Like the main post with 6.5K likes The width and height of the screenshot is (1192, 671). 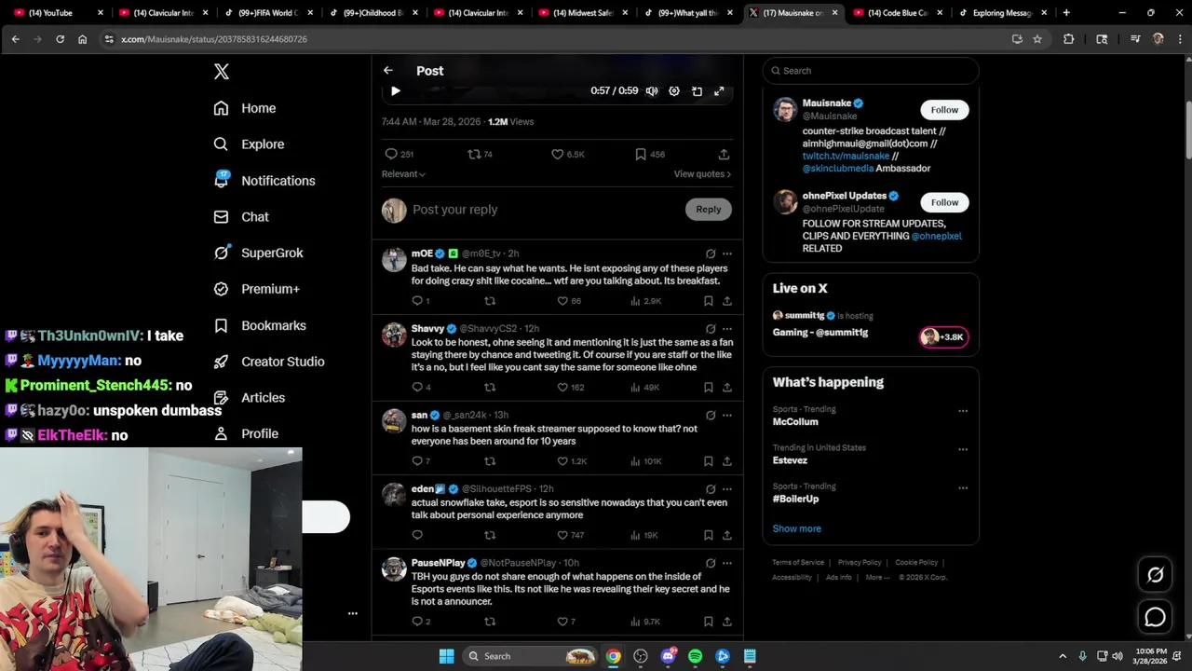[568, 154]
